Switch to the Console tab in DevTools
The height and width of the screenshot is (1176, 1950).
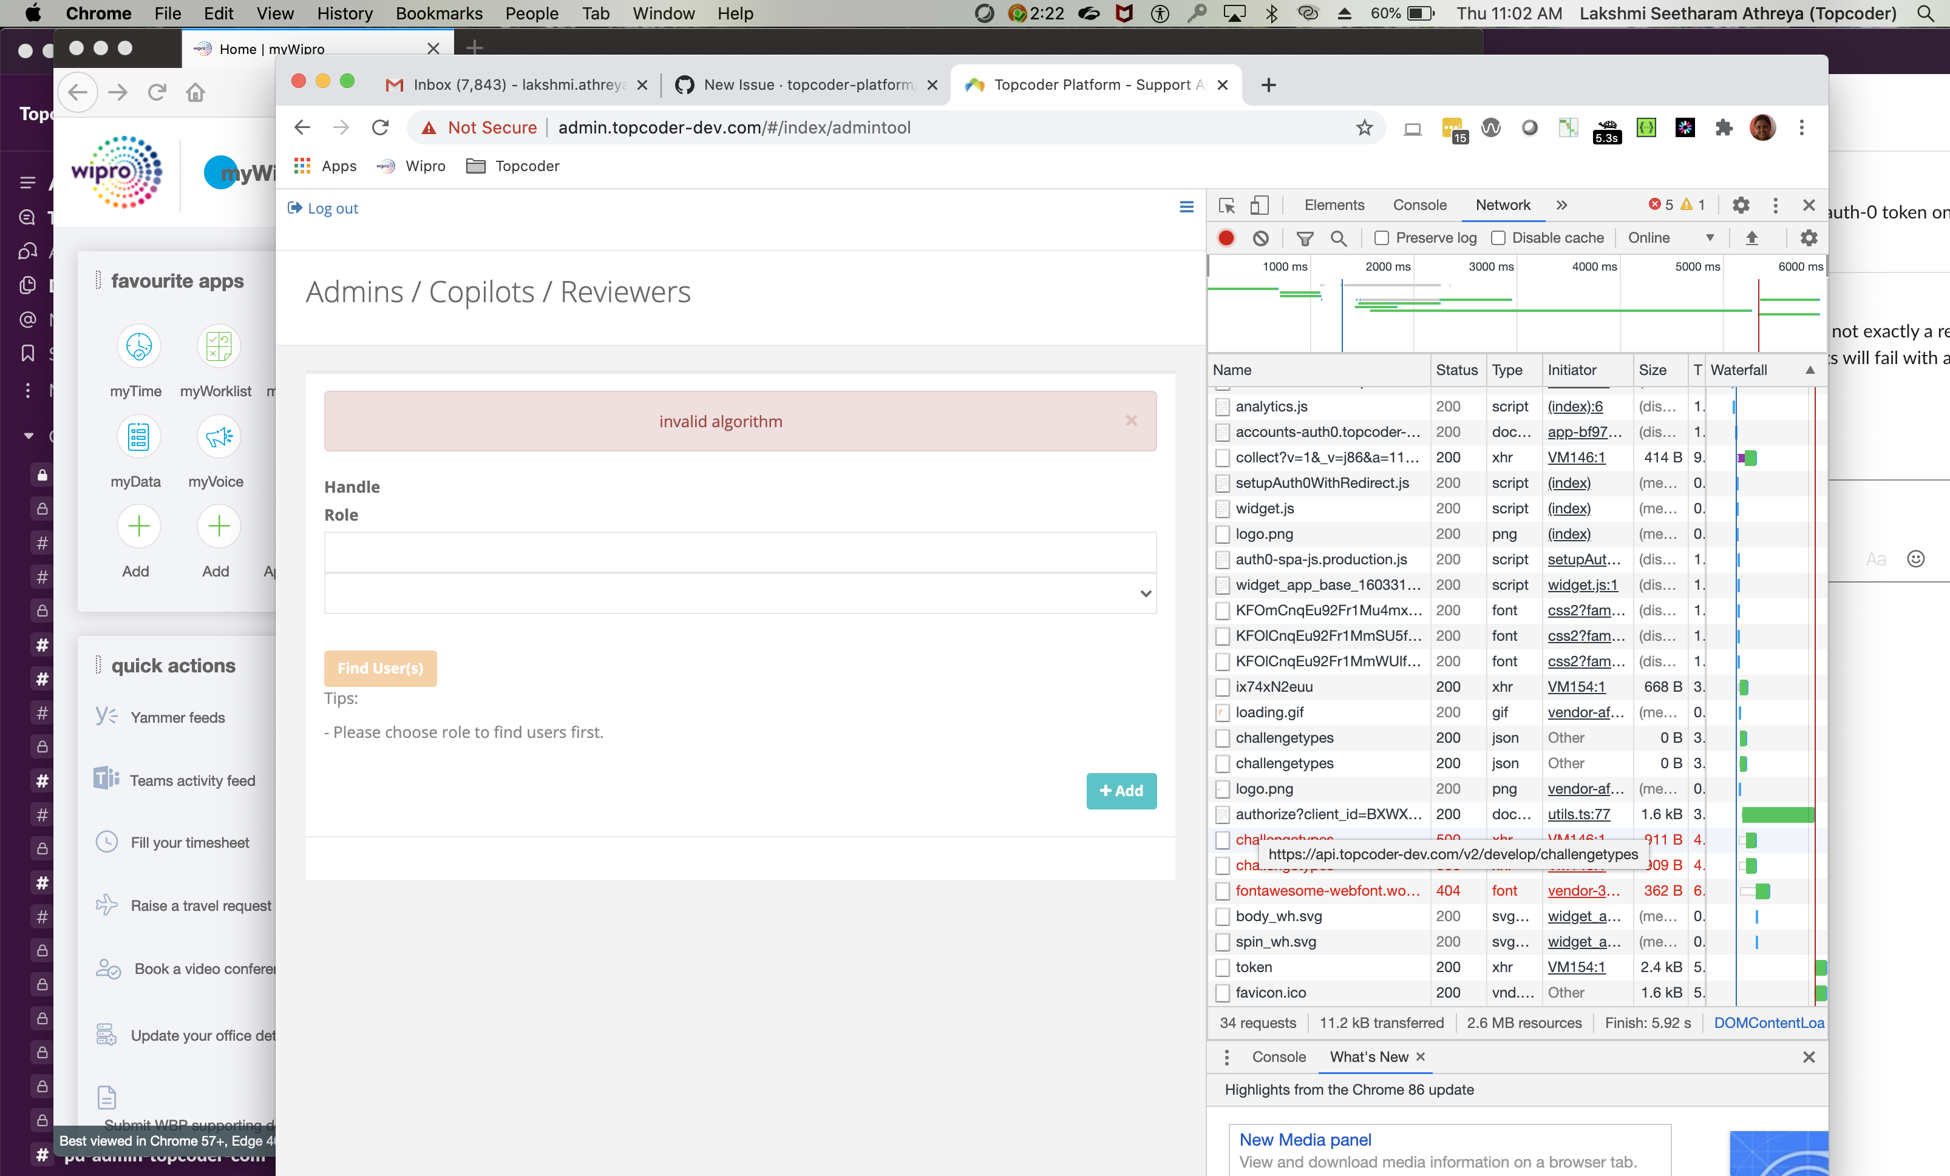tap(1420, 206)
